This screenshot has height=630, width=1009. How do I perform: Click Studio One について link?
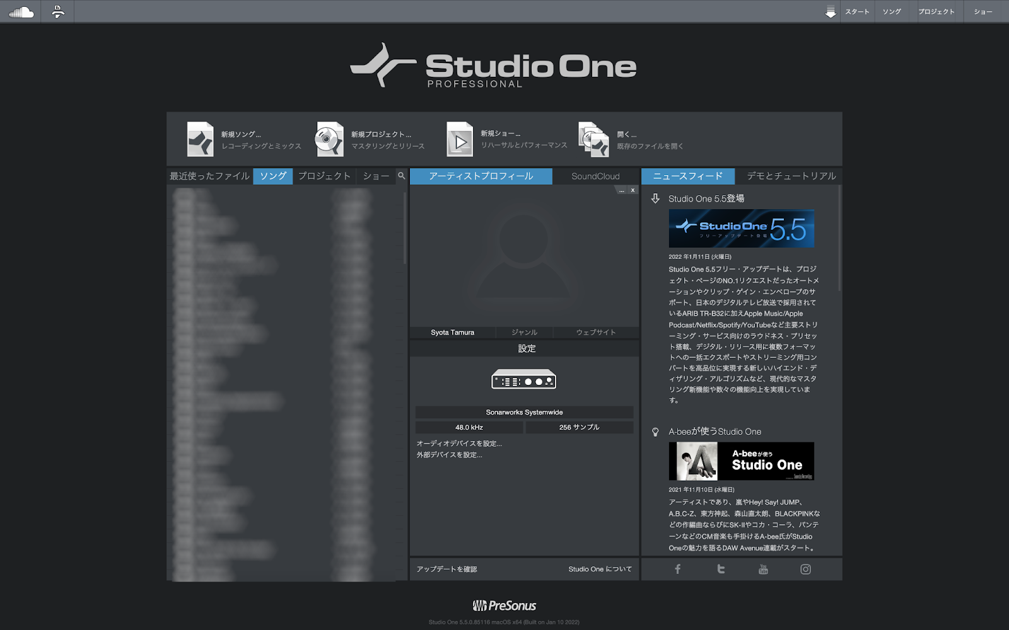point(600,569)
